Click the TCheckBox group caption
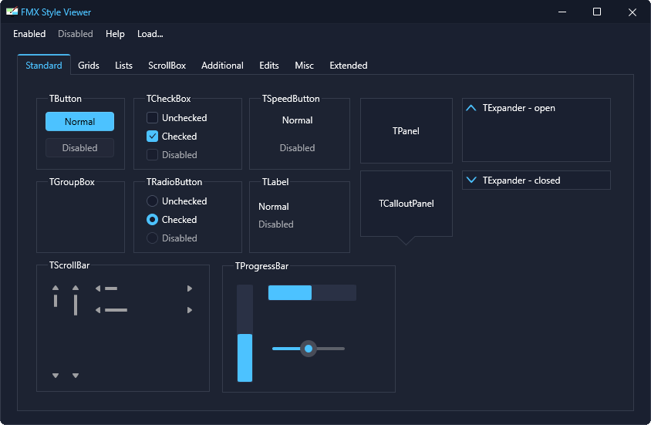The height and width of the screenshot is (425, 651). point(169,99)
